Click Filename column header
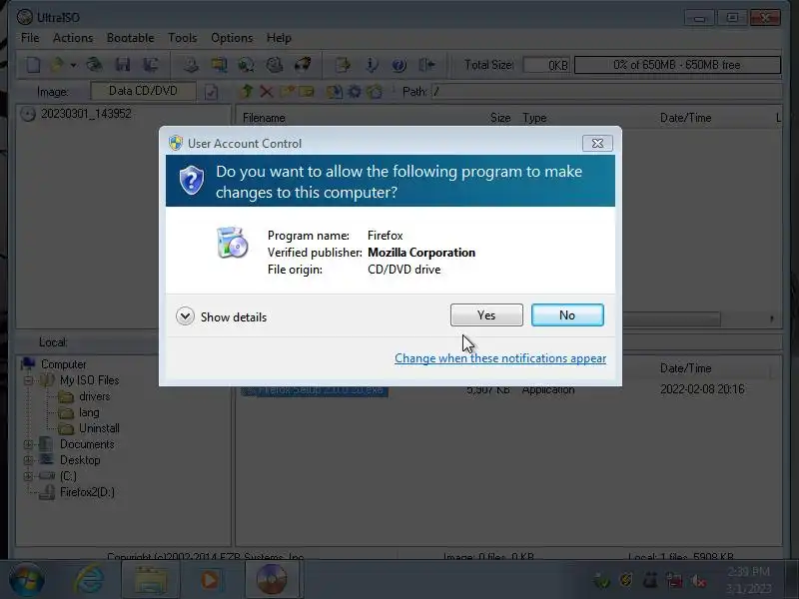This screenshot has height=599, width=799. click(x=264, y=118)
